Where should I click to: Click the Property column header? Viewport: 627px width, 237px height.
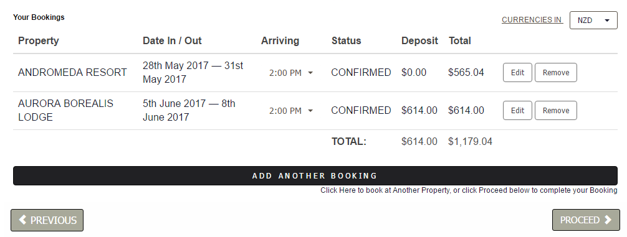click(39, 40)
